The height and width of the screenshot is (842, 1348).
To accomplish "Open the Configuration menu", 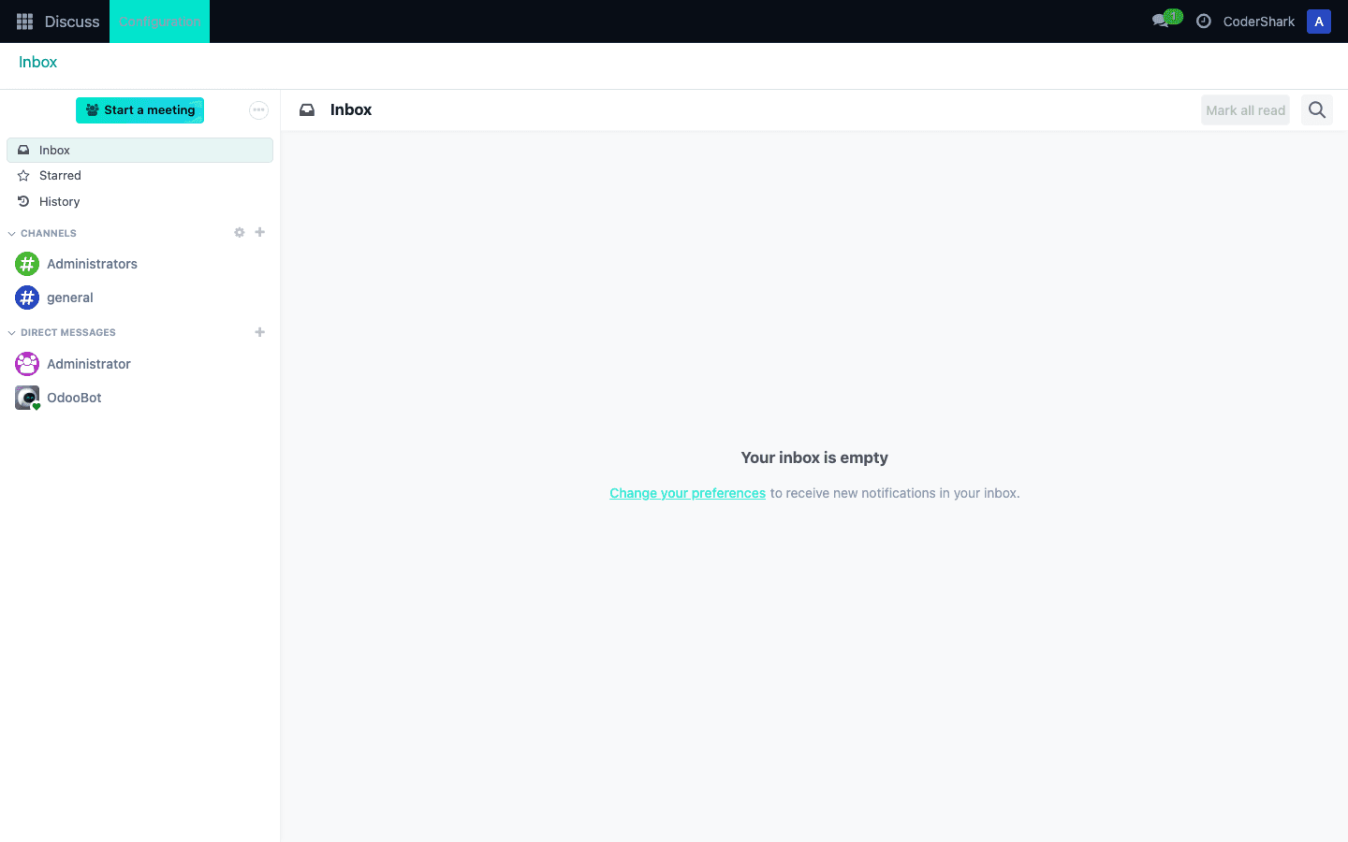I will click(x=159, y=22).
